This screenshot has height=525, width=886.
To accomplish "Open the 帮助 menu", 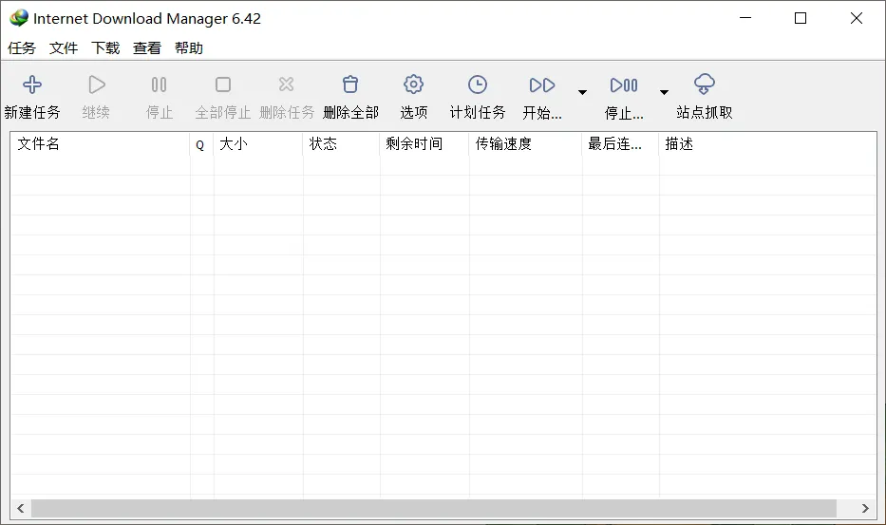I will click(189, 48).
